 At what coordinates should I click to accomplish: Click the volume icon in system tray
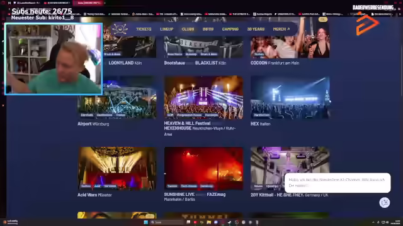click(387, 222)
